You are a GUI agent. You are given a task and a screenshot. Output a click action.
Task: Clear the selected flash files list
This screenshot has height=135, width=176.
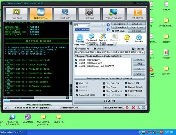(139, 74)
